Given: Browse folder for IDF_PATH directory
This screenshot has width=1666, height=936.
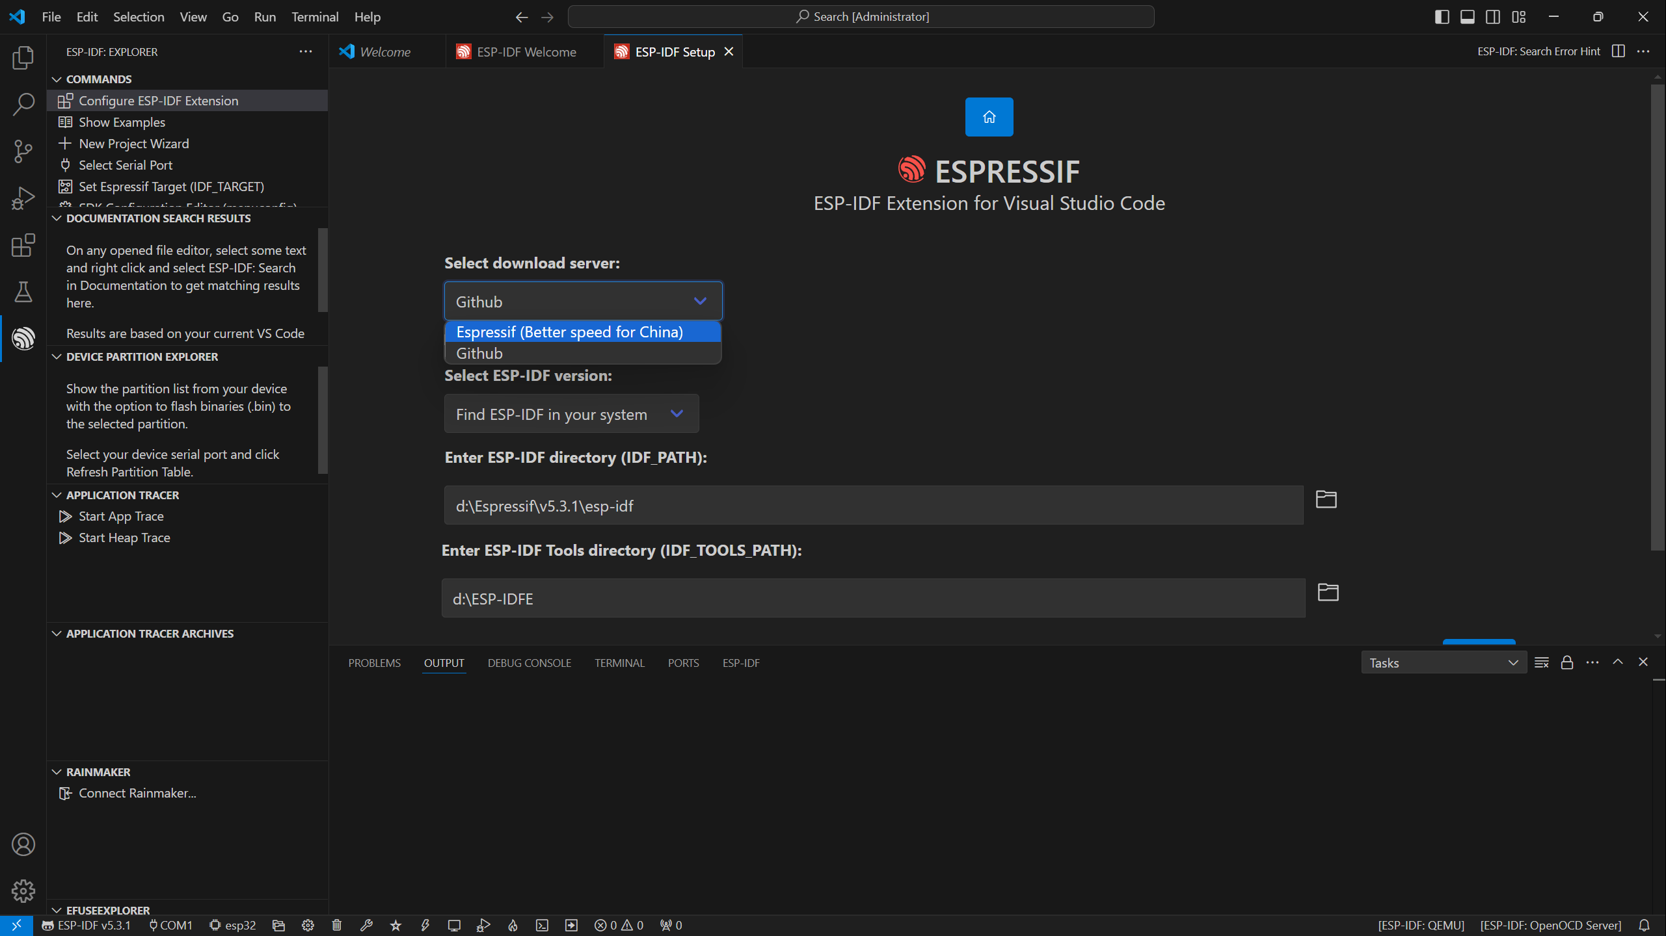Looking at the screenshot, I should pyautogui.click(x=1326, y=499).
